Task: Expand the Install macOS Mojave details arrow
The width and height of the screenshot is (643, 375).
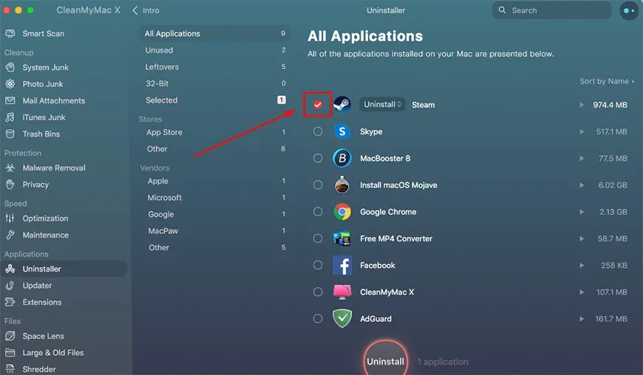Action: click(582, 185)
